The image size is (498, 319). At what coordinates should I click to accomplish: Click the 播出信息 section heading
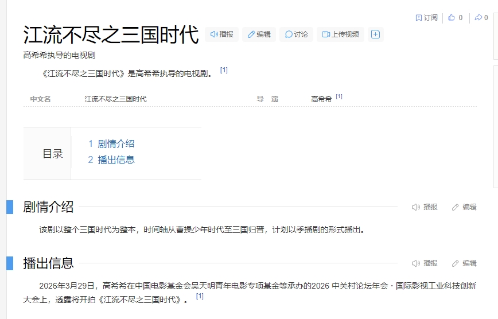click(x=48, y=263)
